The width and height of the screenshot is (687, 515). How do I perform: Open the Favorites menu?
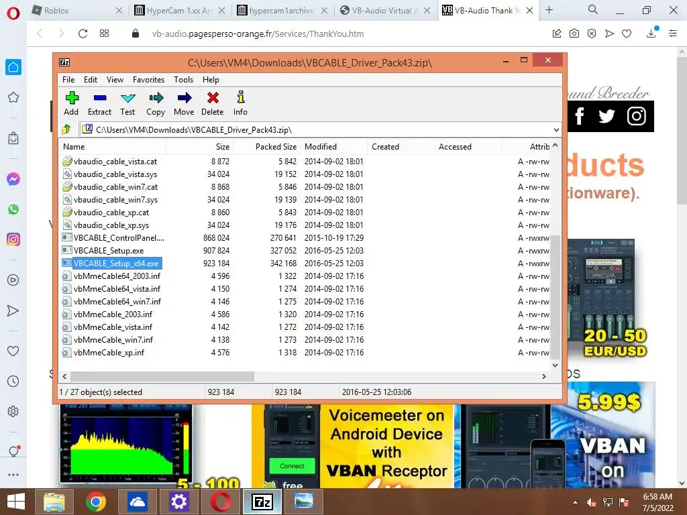[148, 80]
